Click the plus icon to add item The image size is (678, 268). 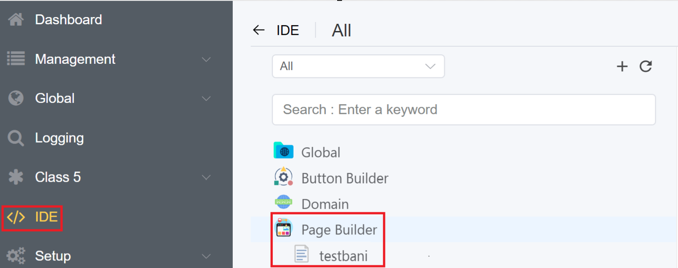coord(622,67)
